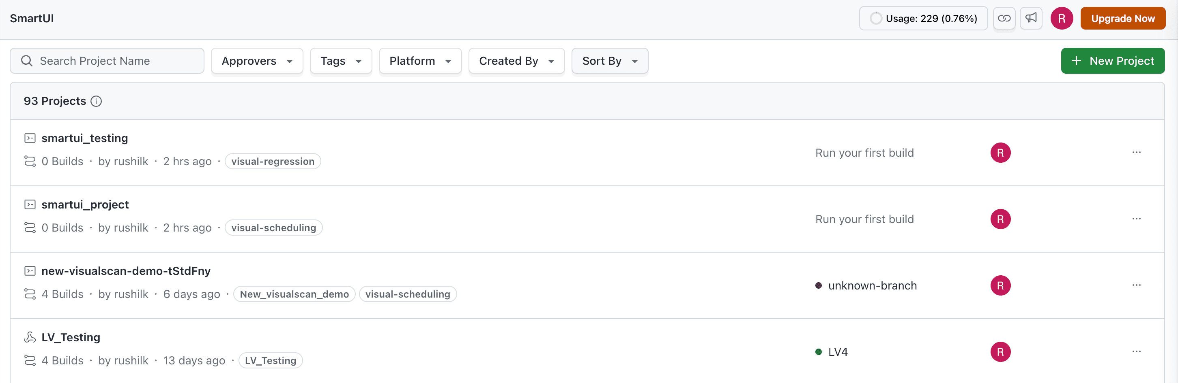
Task: Open the Created By filter dropdown
Action: coord(516,61)
